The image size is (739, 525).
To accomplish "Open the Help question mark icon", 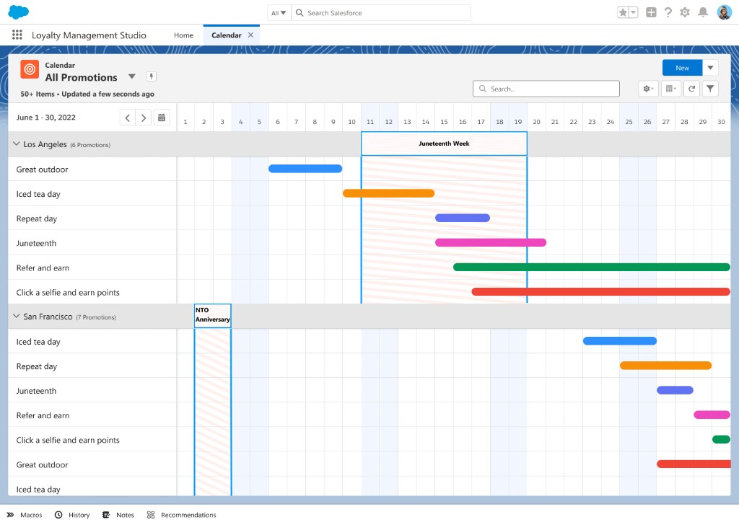I will coord(668,13).
